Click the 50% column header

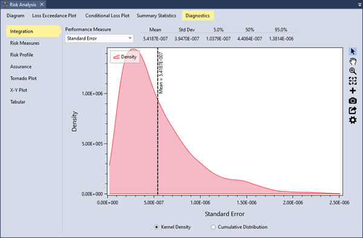pos(249,30)
